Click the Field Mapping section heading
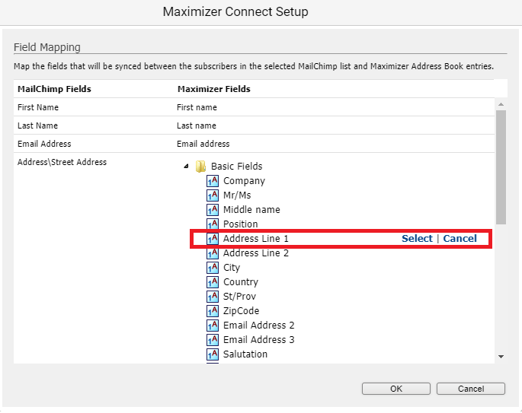The height and width of the screenshot is (413, 522). (47, 47)
